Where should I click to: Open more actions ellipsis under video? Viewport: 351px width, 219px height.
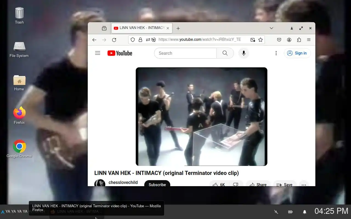(x=304, y=183)
